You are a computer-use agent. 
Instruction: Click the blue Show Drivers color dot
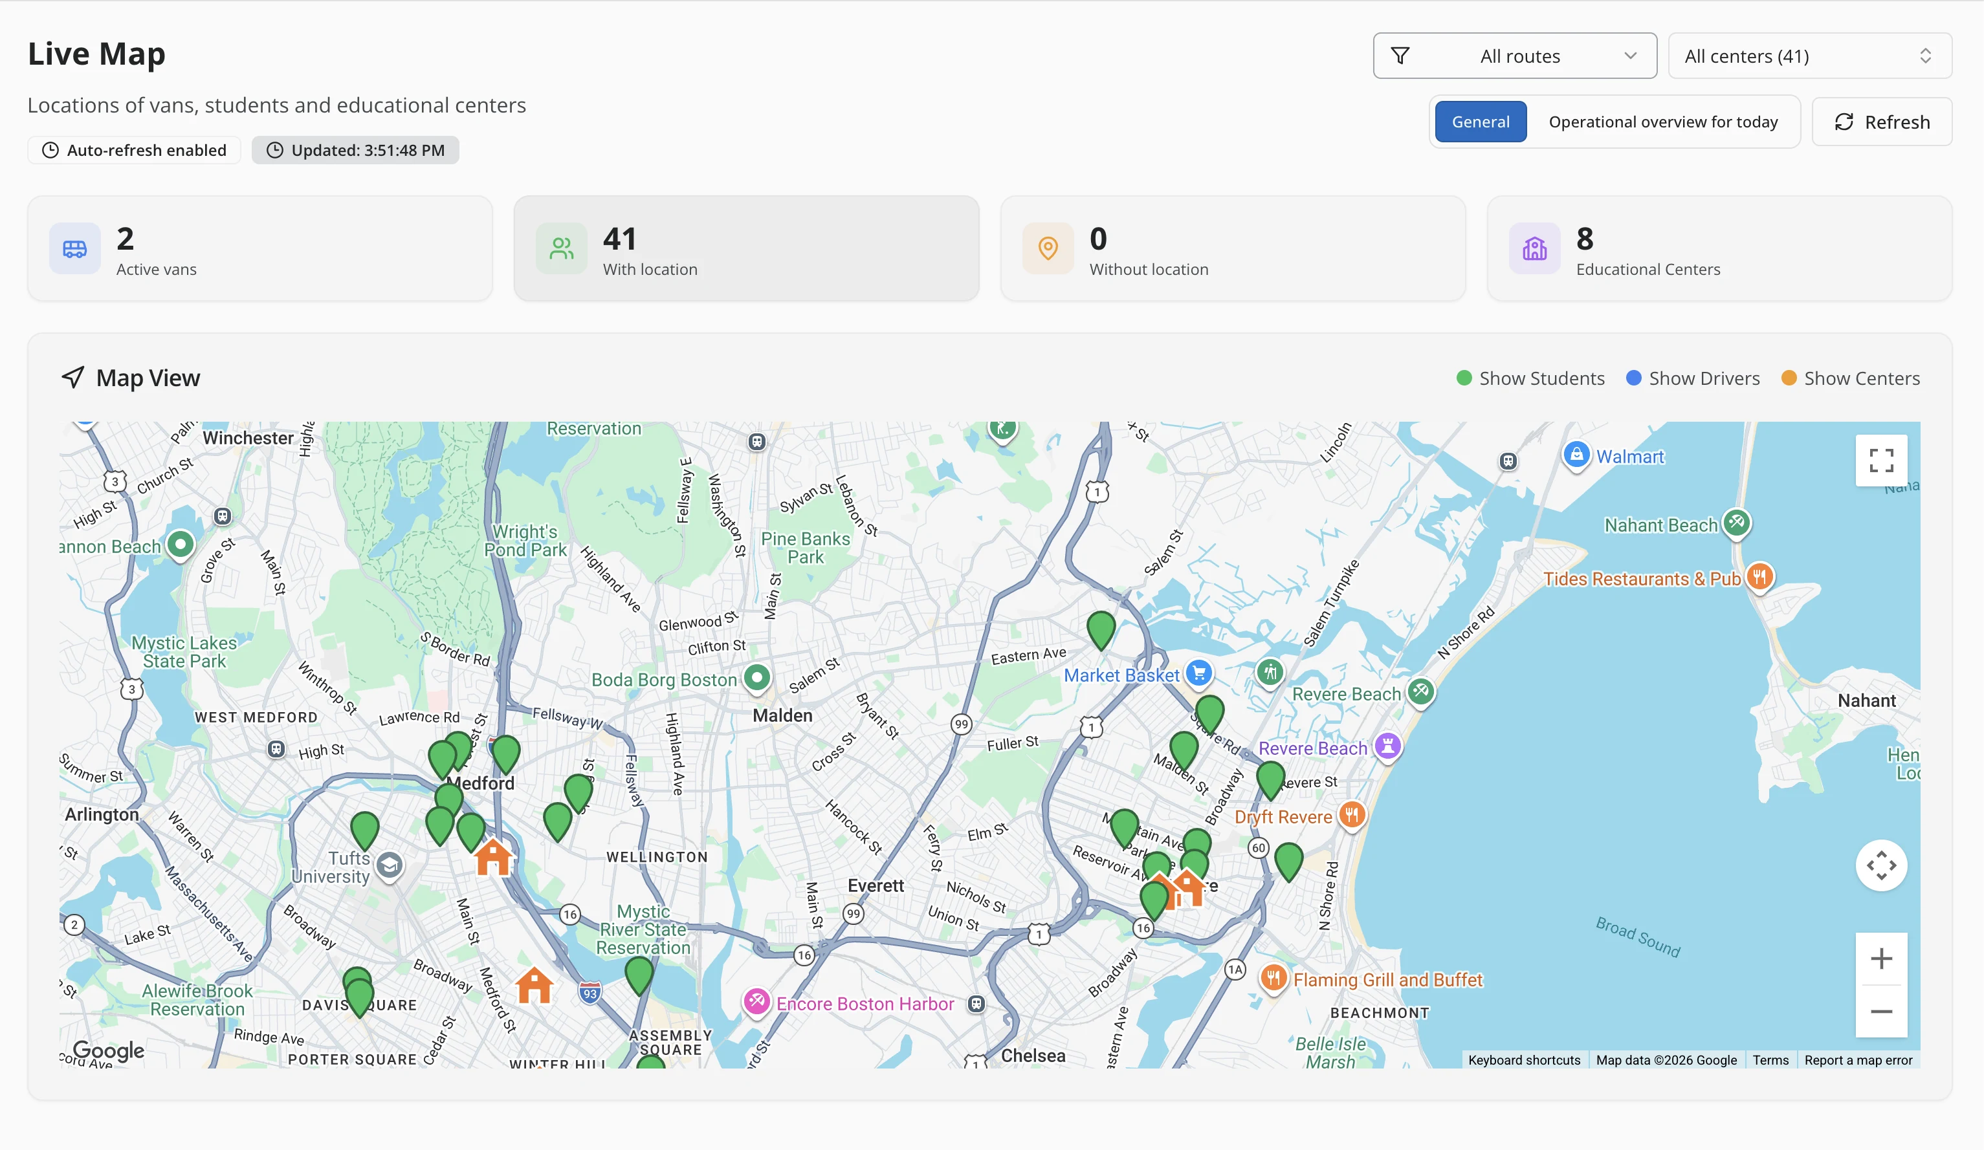pyautogui.click(x=1634, y=378)
